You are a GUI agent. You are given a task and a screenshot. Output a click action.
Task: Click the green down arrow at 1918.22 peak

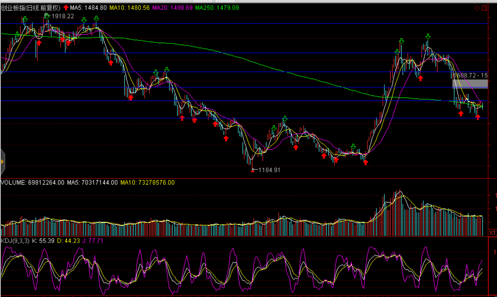tap(47, 16)
